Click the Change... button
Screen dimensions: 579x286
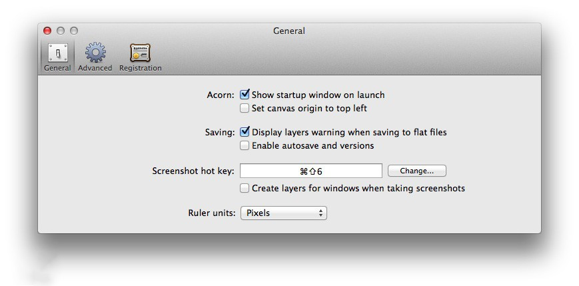417,171
